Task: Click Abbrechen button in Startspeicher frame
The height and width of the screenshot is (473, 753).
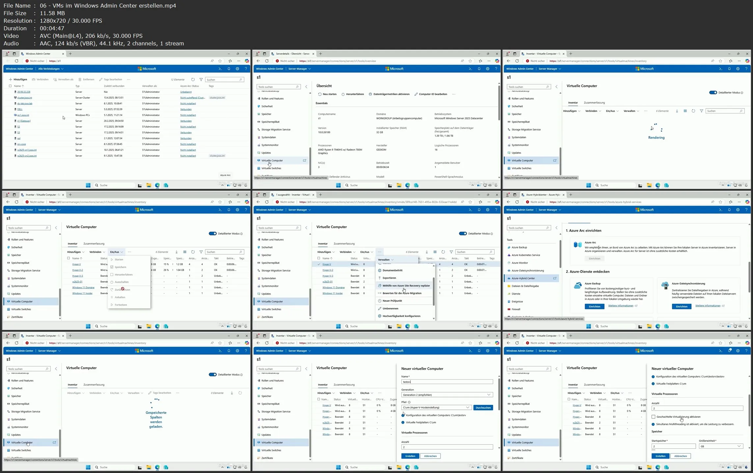Action: (681, 456)
